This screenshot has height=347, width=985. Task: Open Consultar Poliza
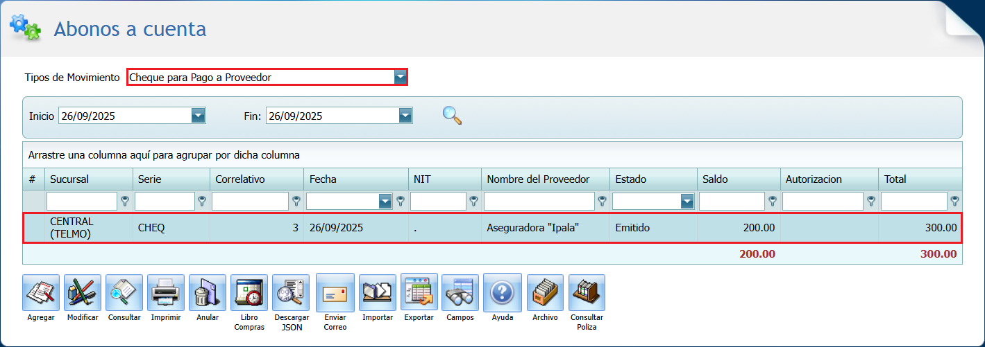click(587, 293)
